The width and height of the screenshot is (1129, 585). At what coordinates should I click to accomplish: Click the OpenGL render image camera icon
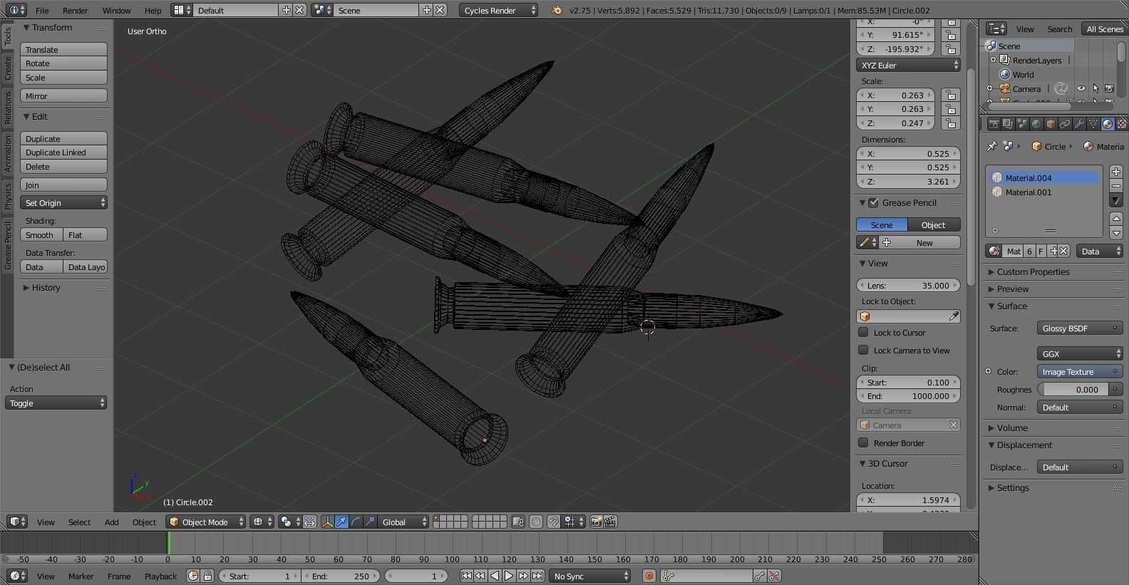pyautogui.click(x=597, y=522)
